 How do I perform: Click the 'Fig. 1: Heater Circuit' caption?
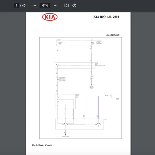[x=42, y=145]
